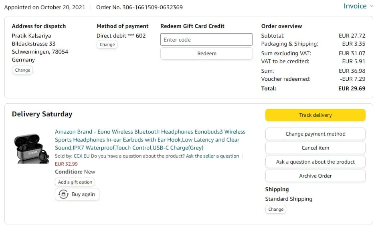Open the Invoice link

click(x=355, y=6)
